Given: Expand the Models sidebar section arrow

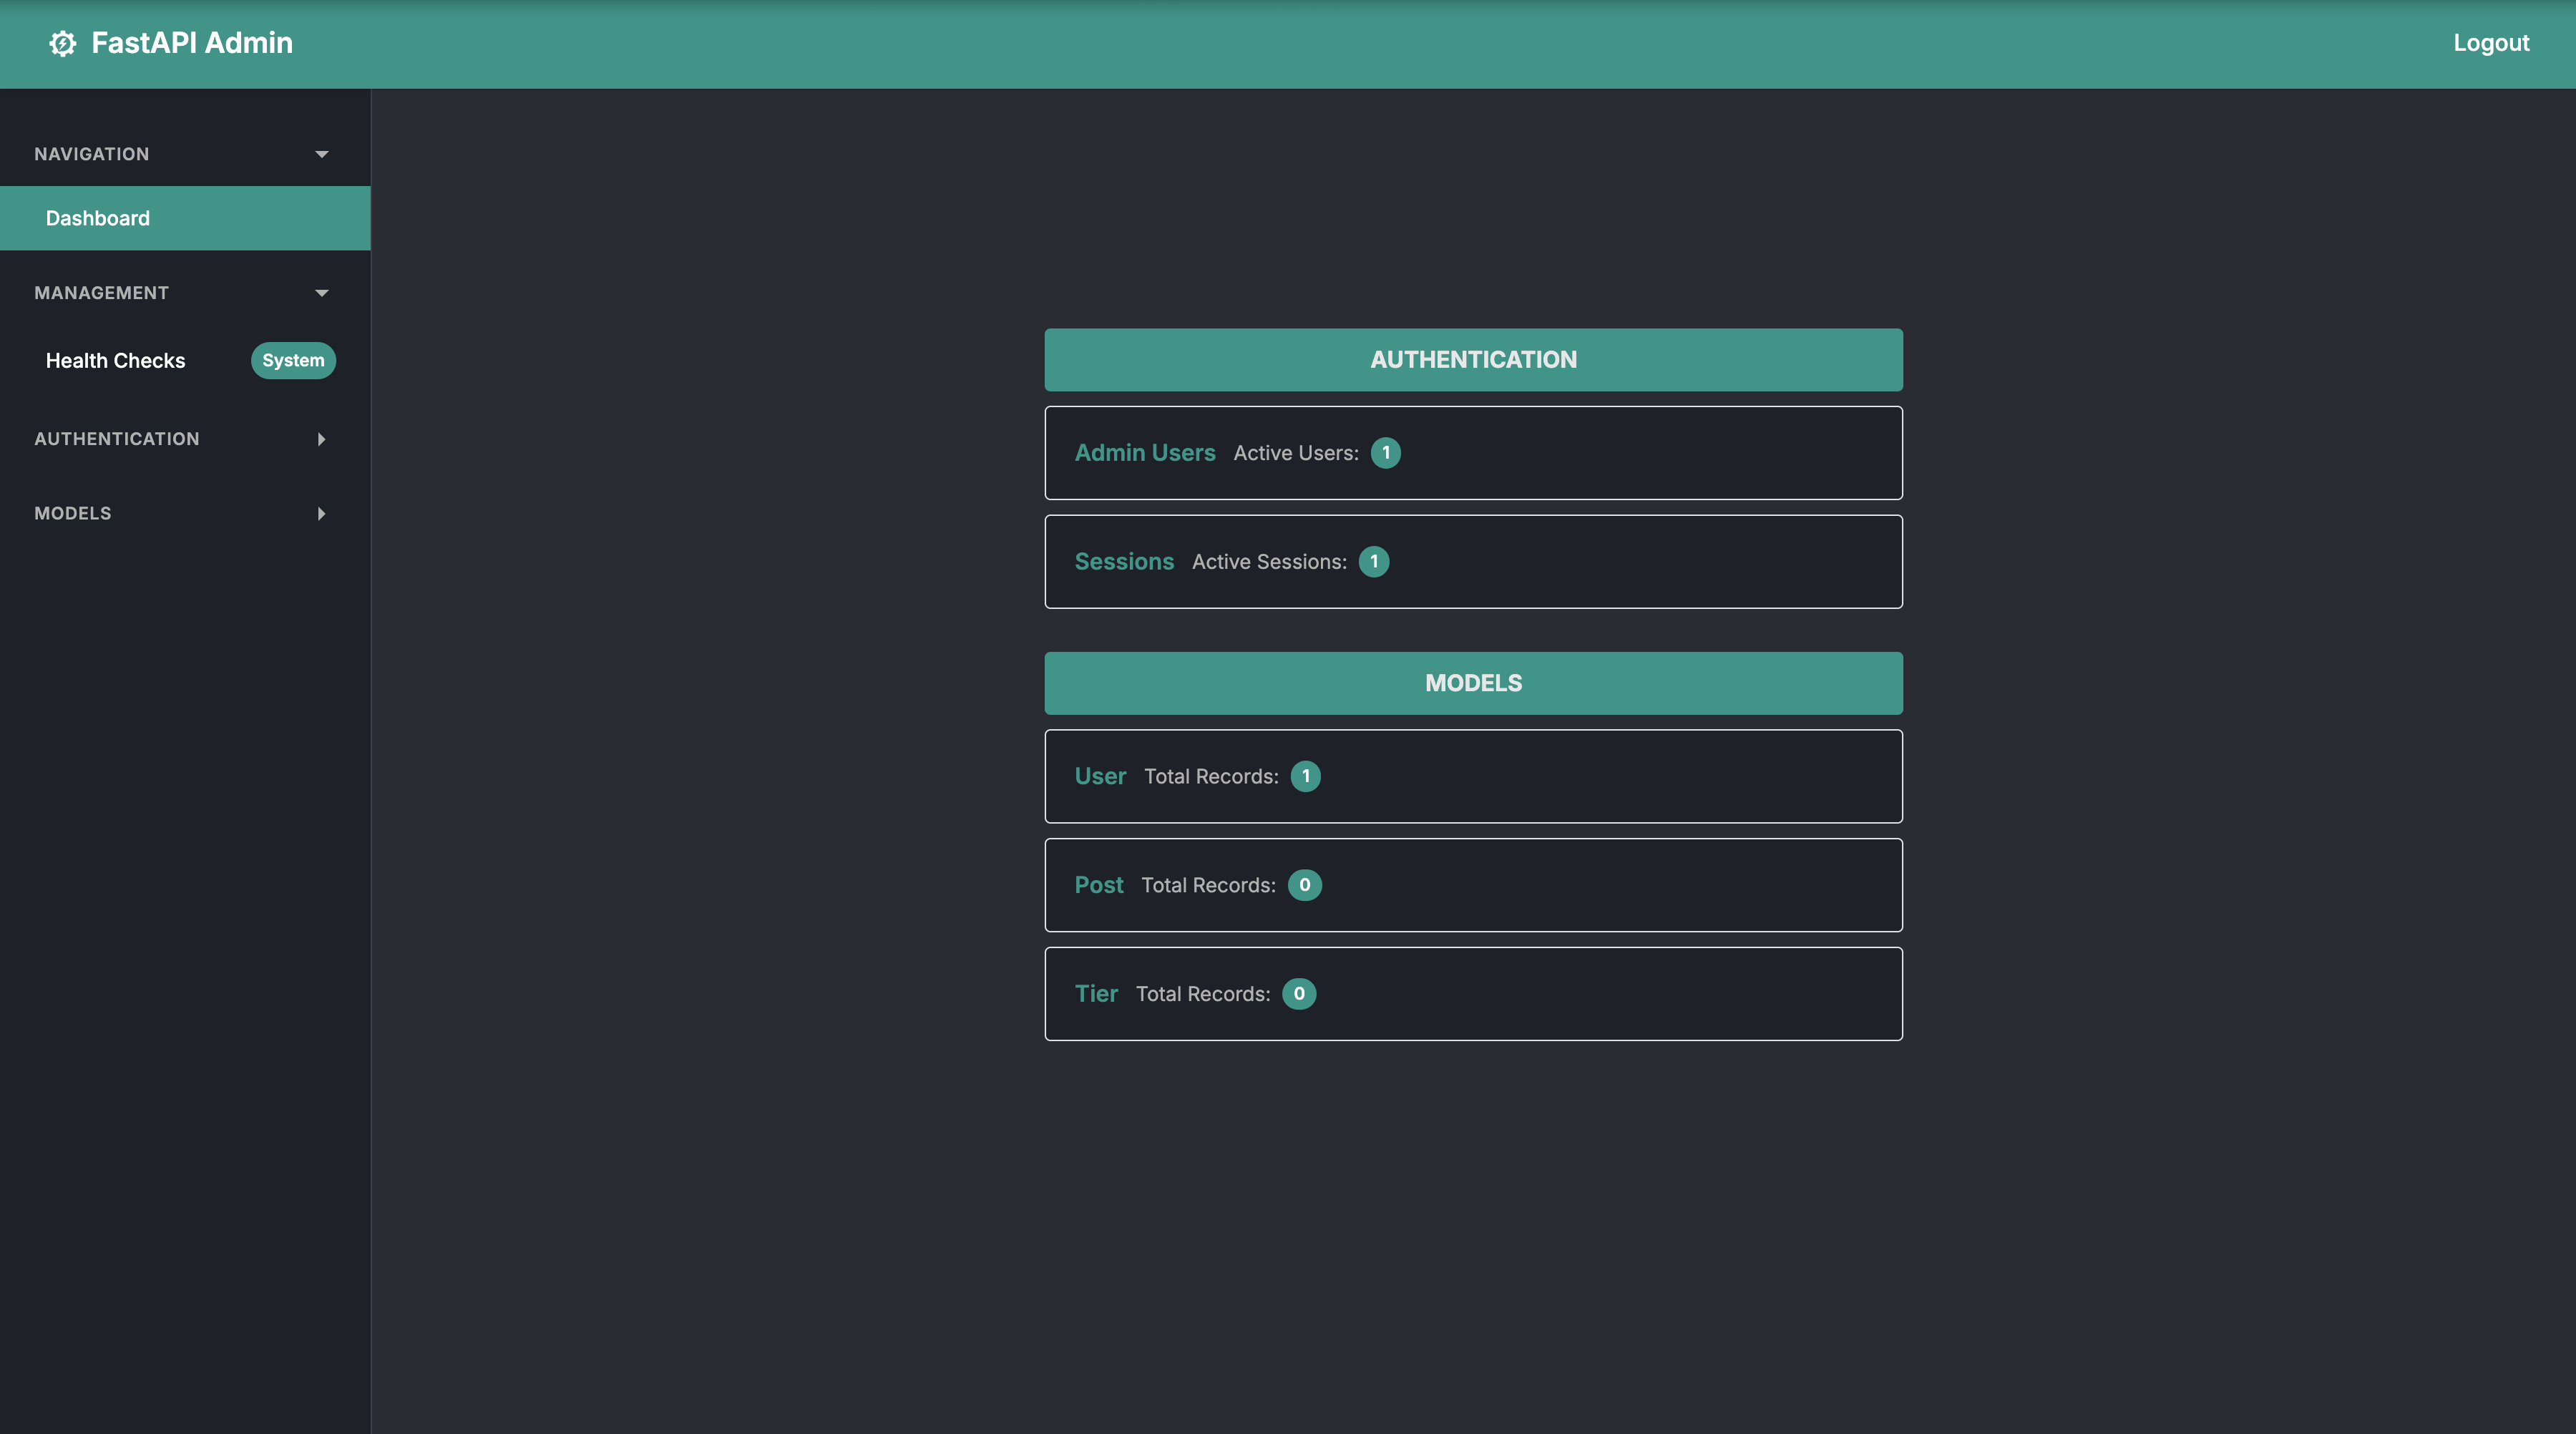Looking at the screenshot, I should tap(321, 513).
